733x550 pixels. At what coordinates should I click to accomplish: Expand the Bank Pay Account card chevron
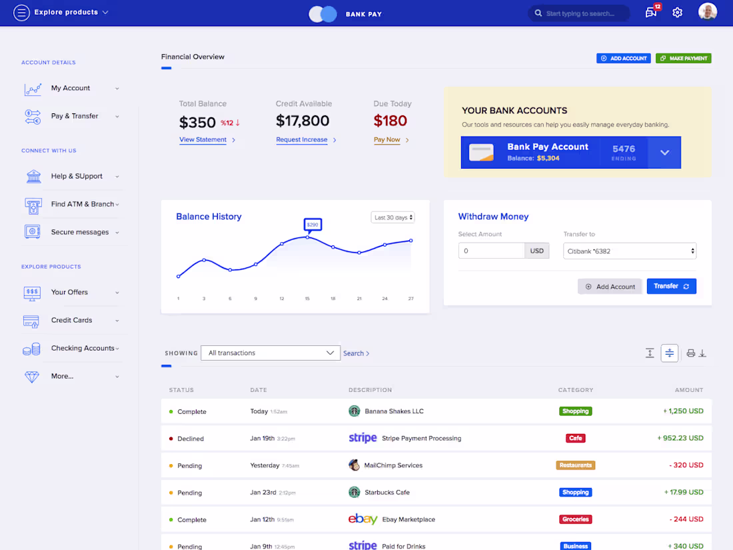[x=664, y=153]
